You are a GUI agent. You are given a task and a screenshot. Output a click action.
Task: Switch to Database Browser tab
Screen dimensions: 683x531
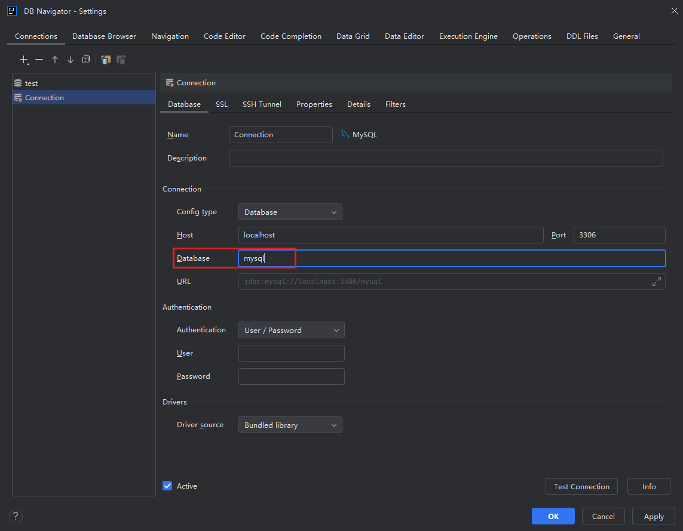[104, 36]
